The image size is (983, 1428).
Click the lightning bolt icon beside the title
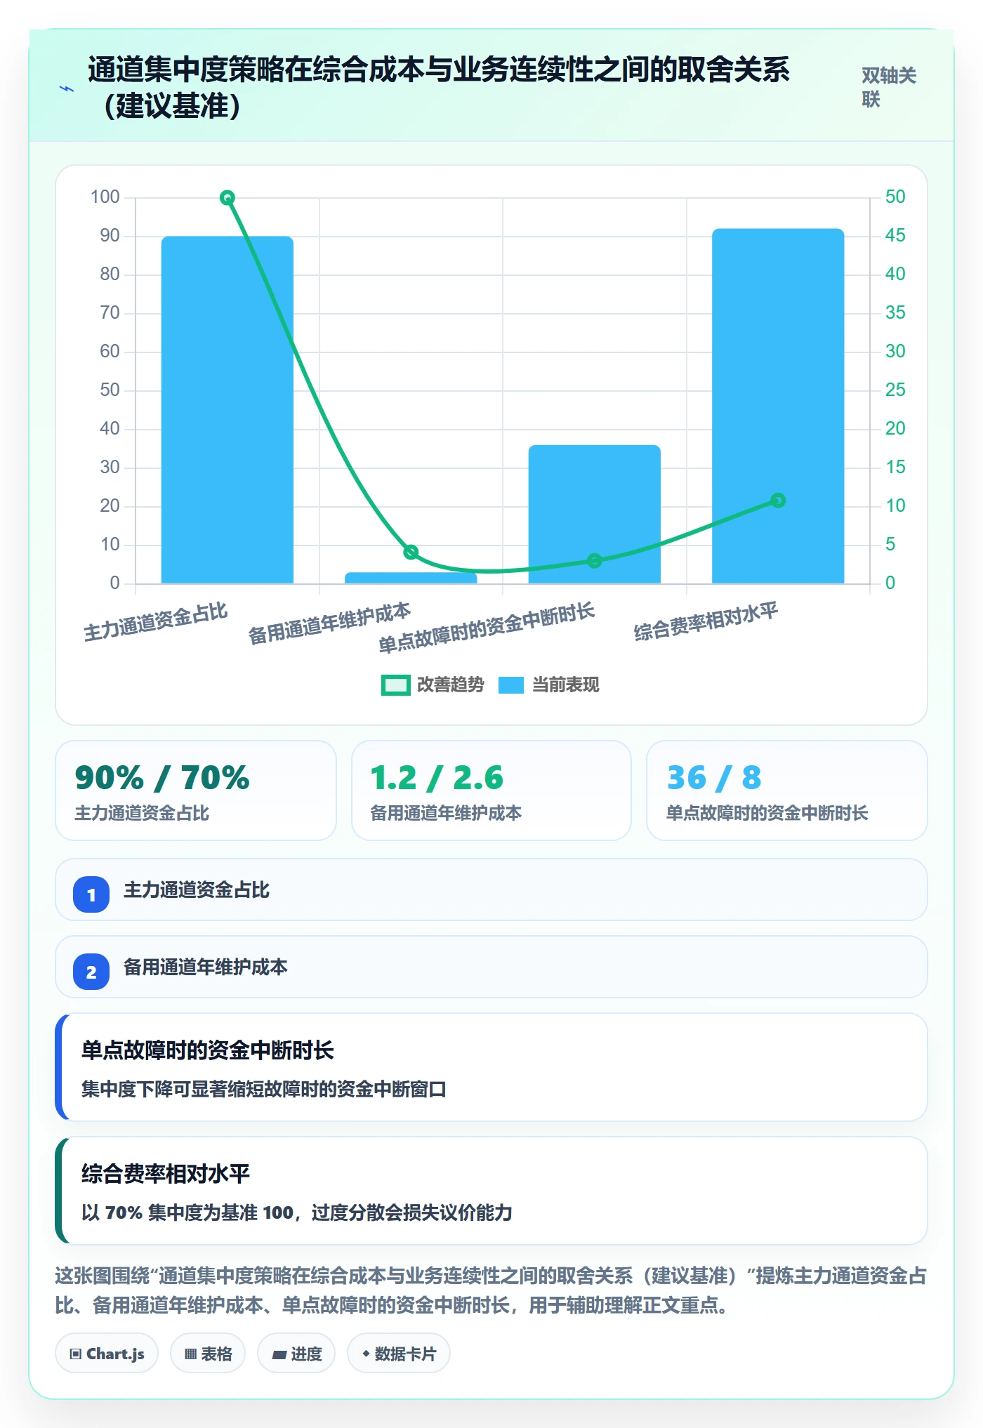tap(67, 88)
